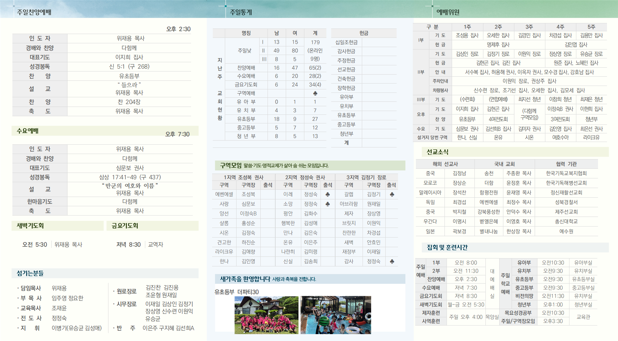The height and width of the screenshot is (341, 618).
Task: Click the 주일통계 header title
Action: tap(241, 12)
